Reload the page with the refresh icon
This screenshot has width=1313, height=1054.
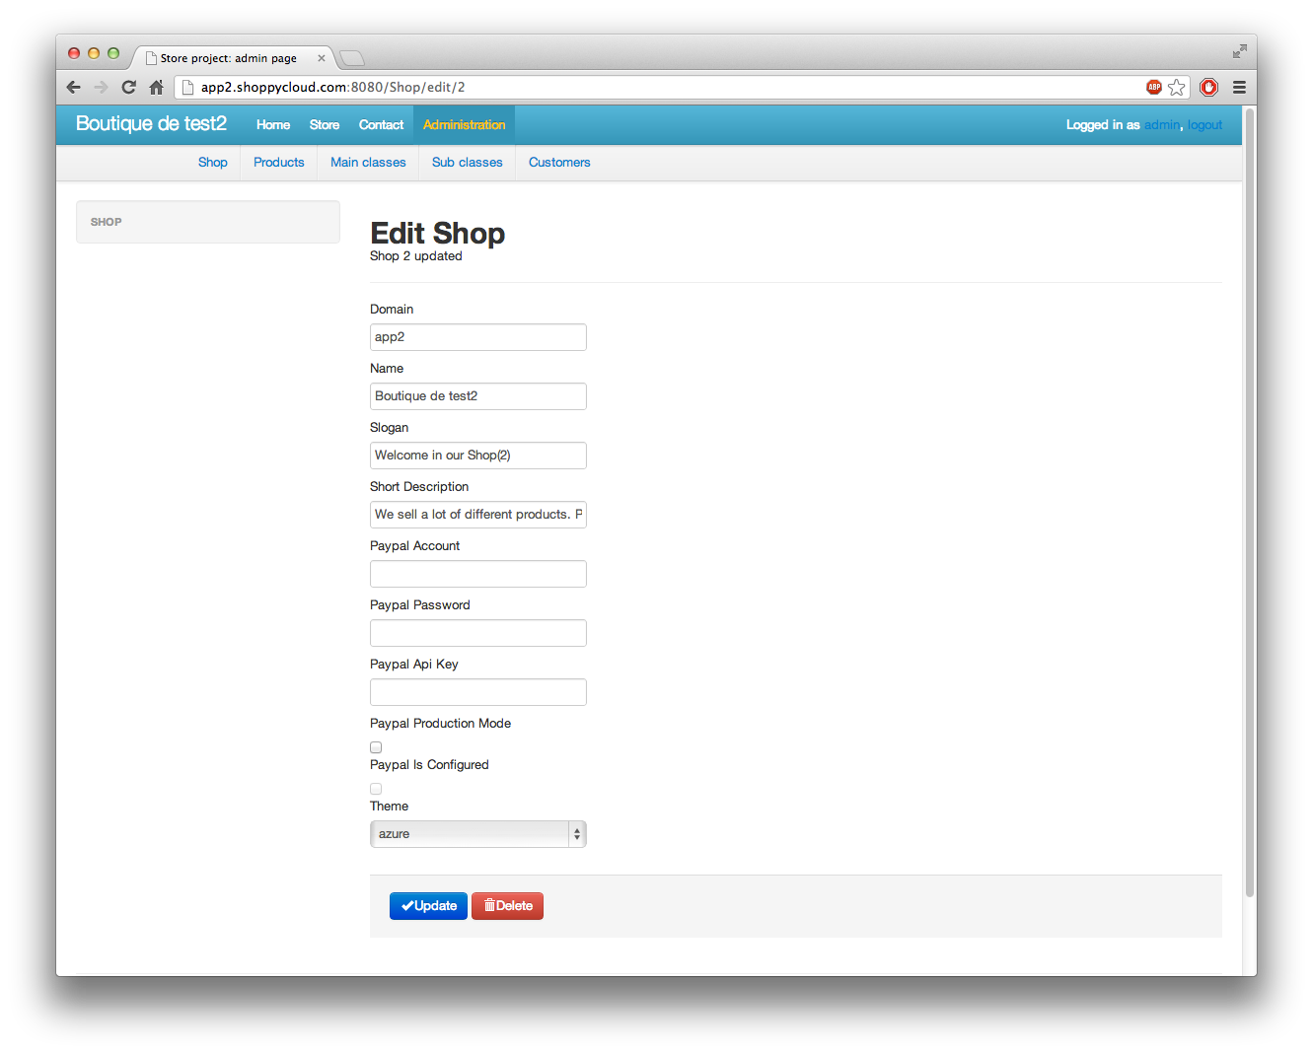click(128, 87)
